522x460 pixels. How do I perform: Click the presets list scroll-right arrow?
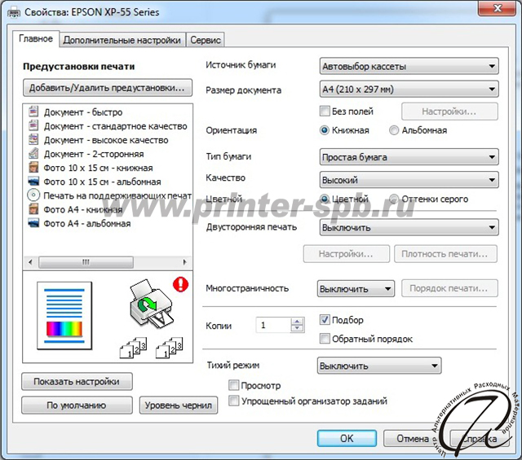pyautogui.click(x=185, y=262)
